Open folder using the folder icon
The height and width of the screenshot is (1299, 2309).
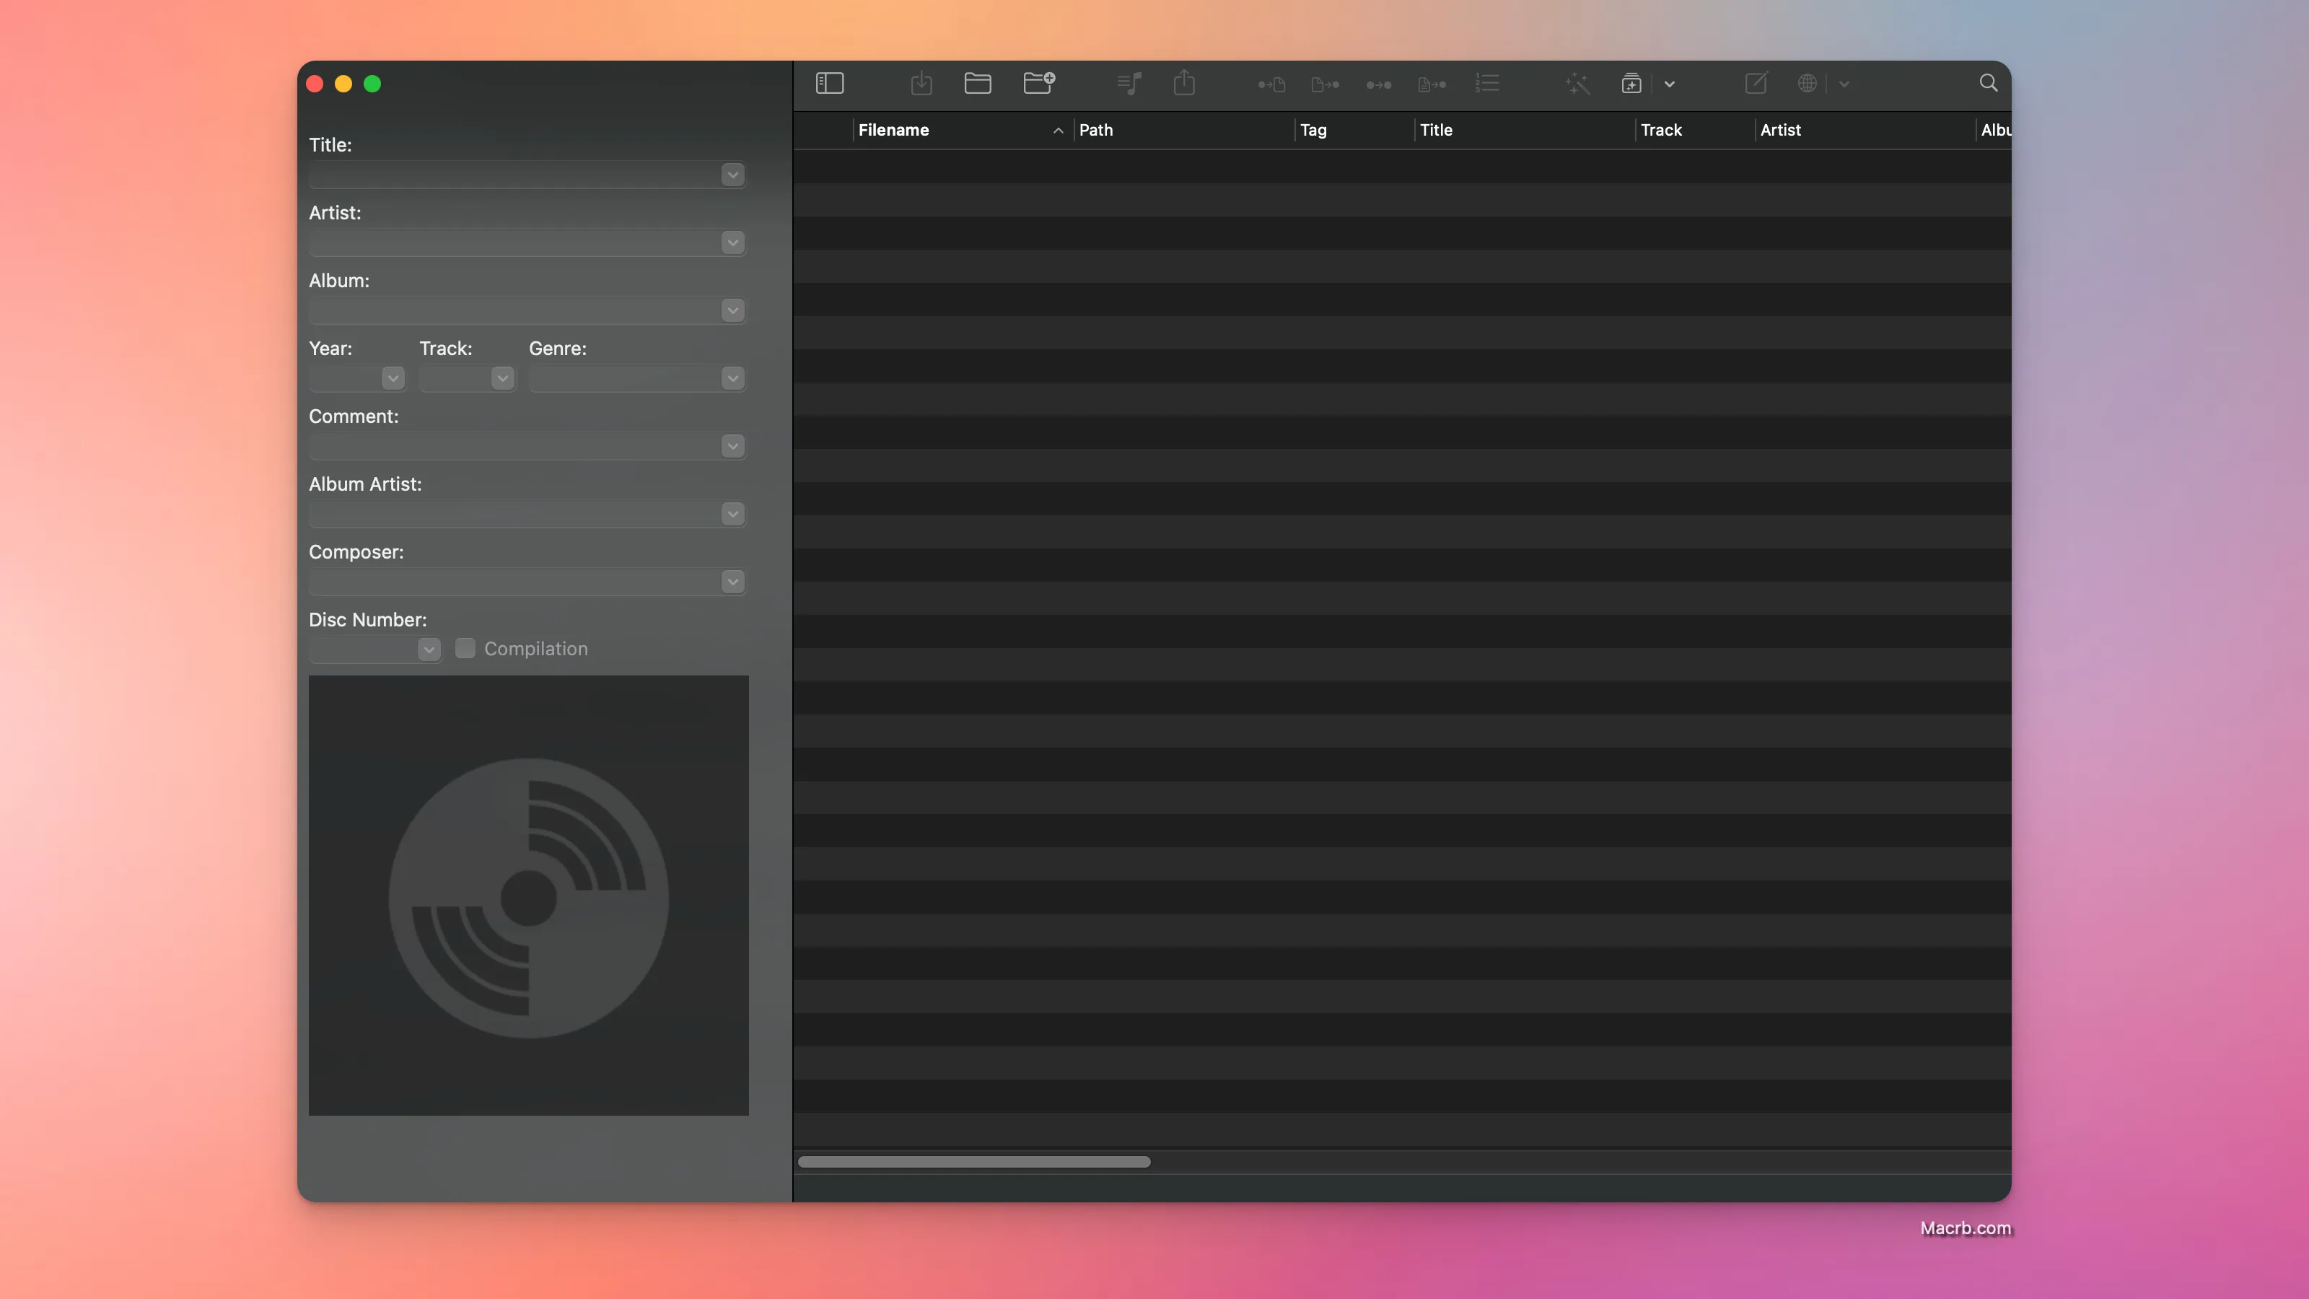tap(977, 84)
